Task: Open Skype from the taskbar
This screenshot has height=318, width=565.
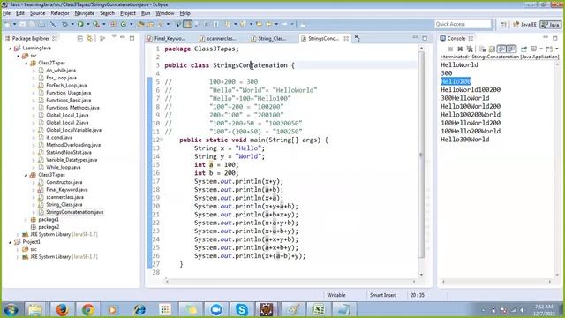Action: pyautogui.click(x=241, y=309)
